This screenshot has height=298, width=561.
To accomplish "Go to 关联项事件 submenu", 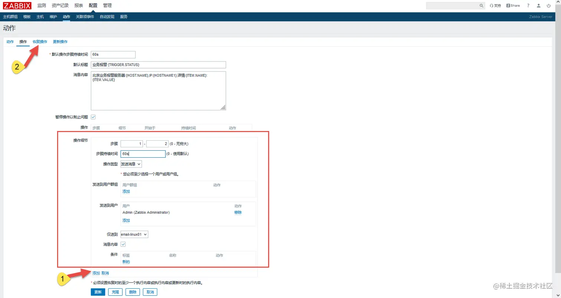I will 85,17.
